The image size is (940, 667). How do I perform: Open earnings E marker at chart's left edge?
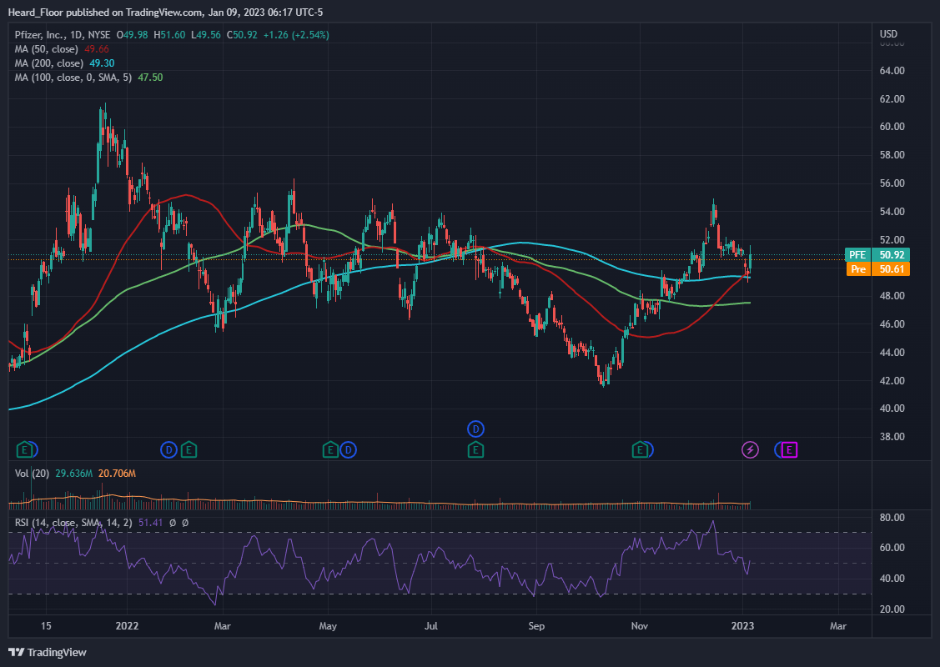(x=24, y=449)
